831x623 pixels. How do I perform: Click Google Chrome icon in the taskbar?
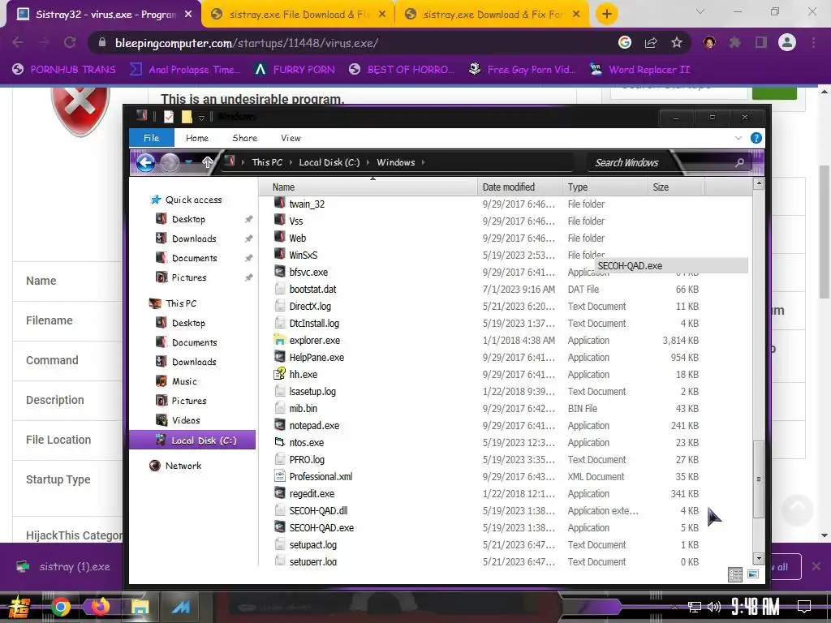[60, 607]
